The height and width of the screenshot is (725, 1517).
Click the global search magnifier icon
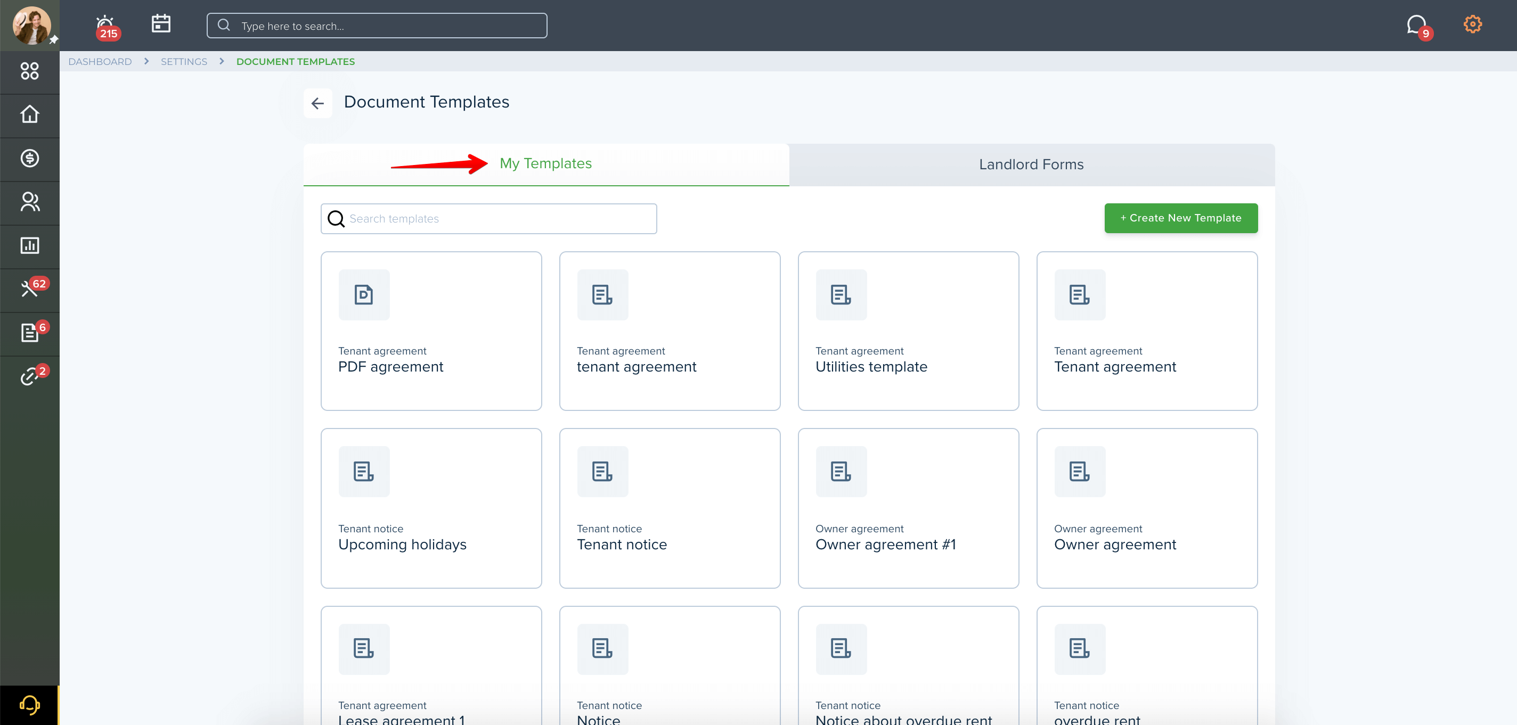224,26
